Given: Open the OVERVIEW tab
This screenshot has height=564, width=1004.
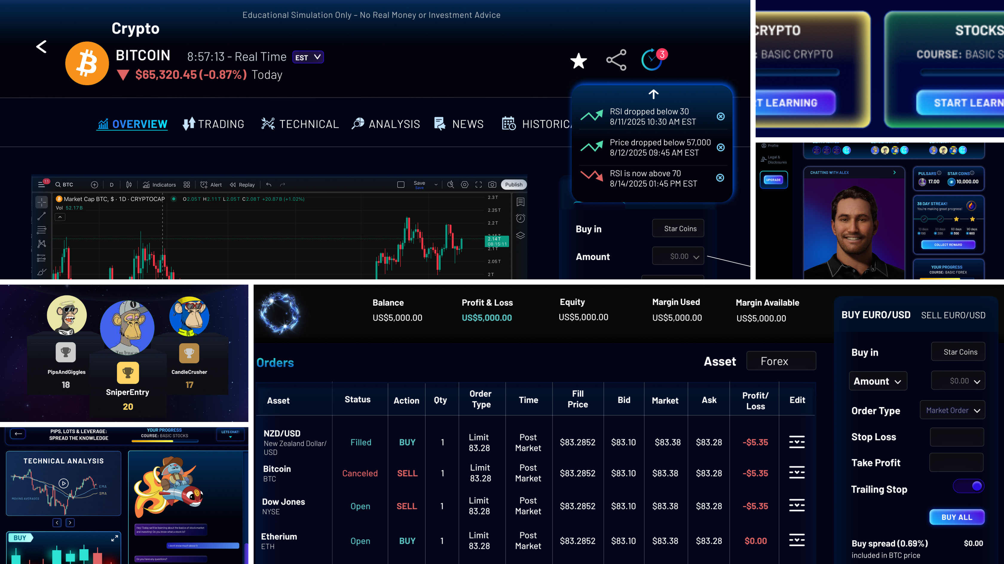Looking at the screenshot, I should click(132, 124).
